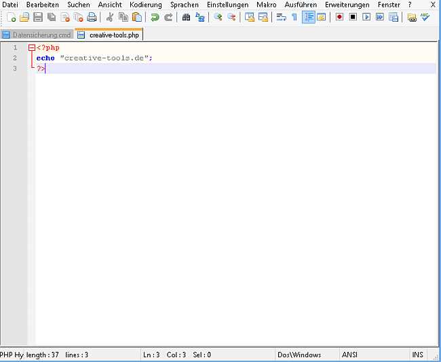Toggle show all characters pilcrow icon
This screenshot has height=362, width=441.
pyautogui.click(x=294, y=17)
